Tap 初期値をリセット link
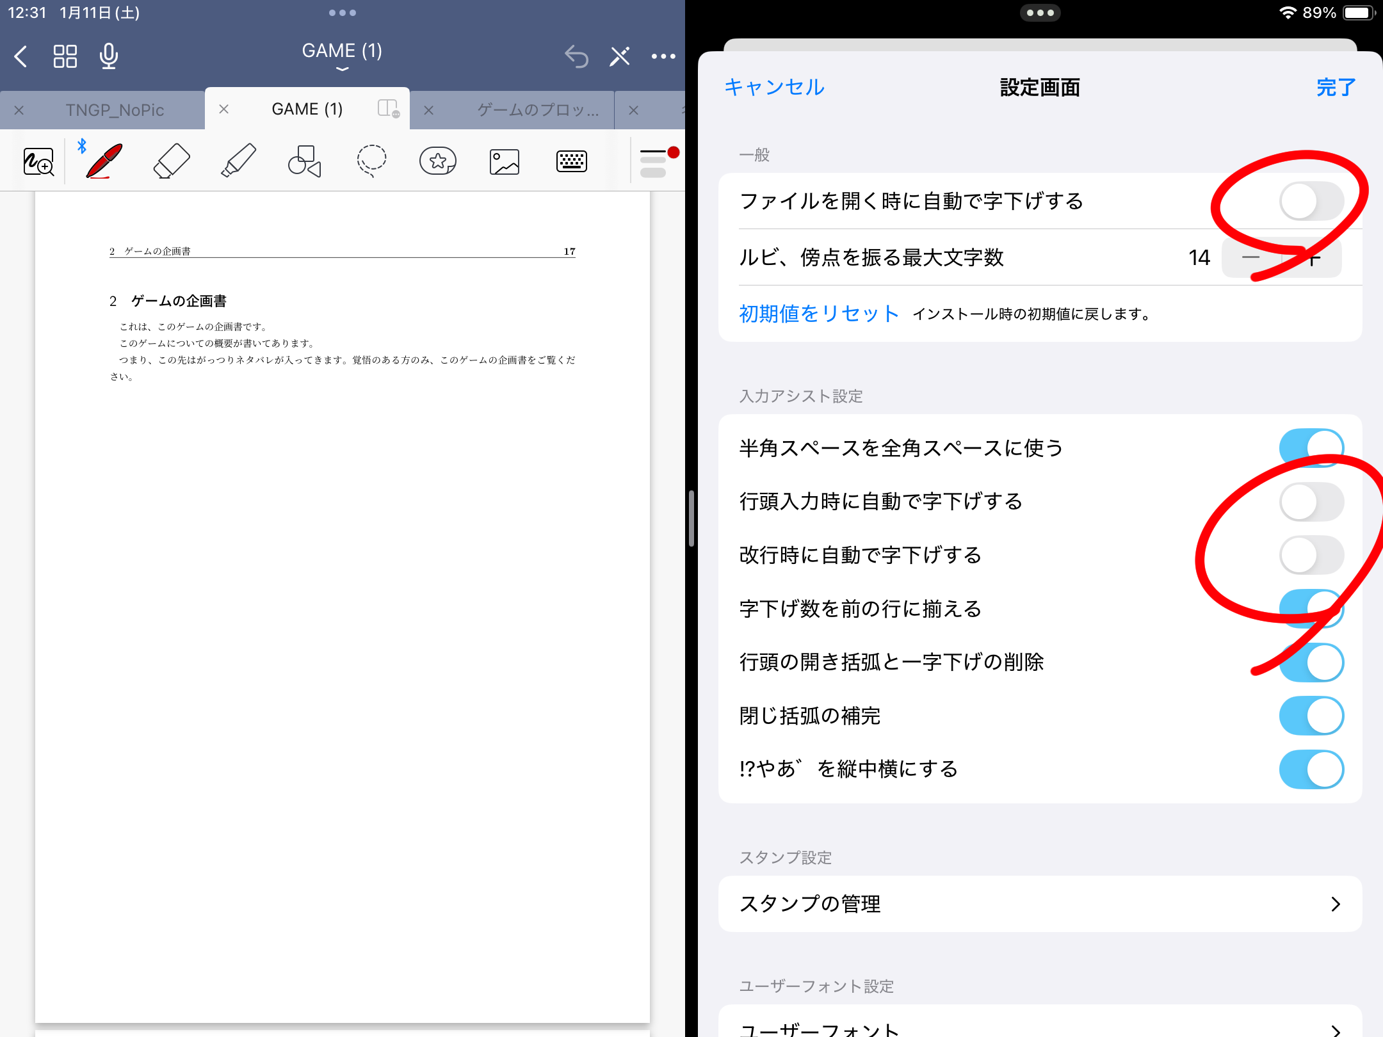This screenshot has height=1037, width=1383. (x=819, y=314)
